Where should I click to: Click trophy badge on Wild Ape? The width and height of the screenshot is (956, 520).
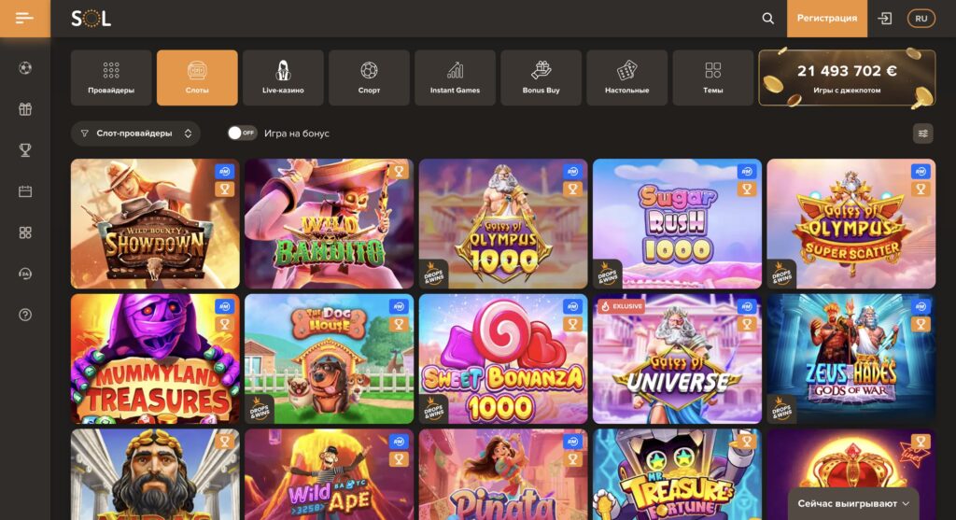point(399,459)
